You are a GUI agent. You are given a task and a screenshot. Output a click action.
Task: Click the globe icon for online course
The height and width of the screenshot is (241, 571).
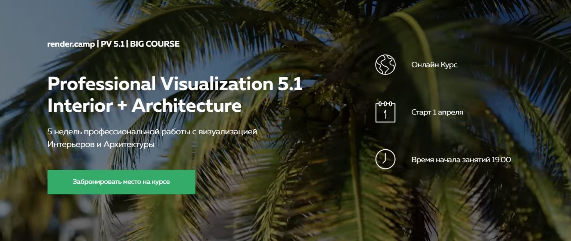point(385,65)
